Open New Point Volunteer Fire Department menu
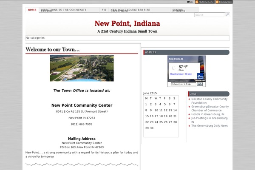255x170 pixels. pos(139,10)
